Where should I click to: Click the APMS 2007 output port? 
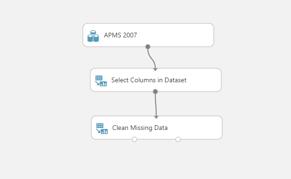click(x=148, y=47)
